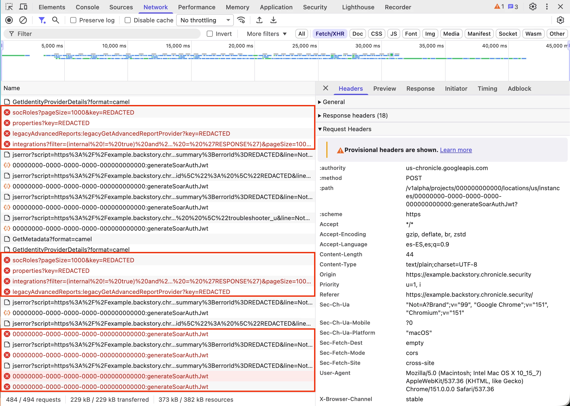The image size is (570, 406).
Task: Show the Preview tab of request
Action: [x=384, y=88]
